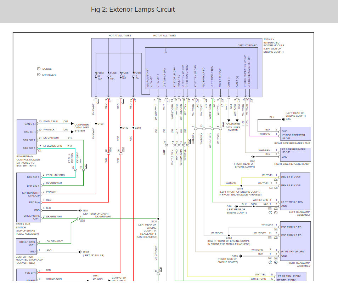Click the D65 circuit label

click(66, 130)
